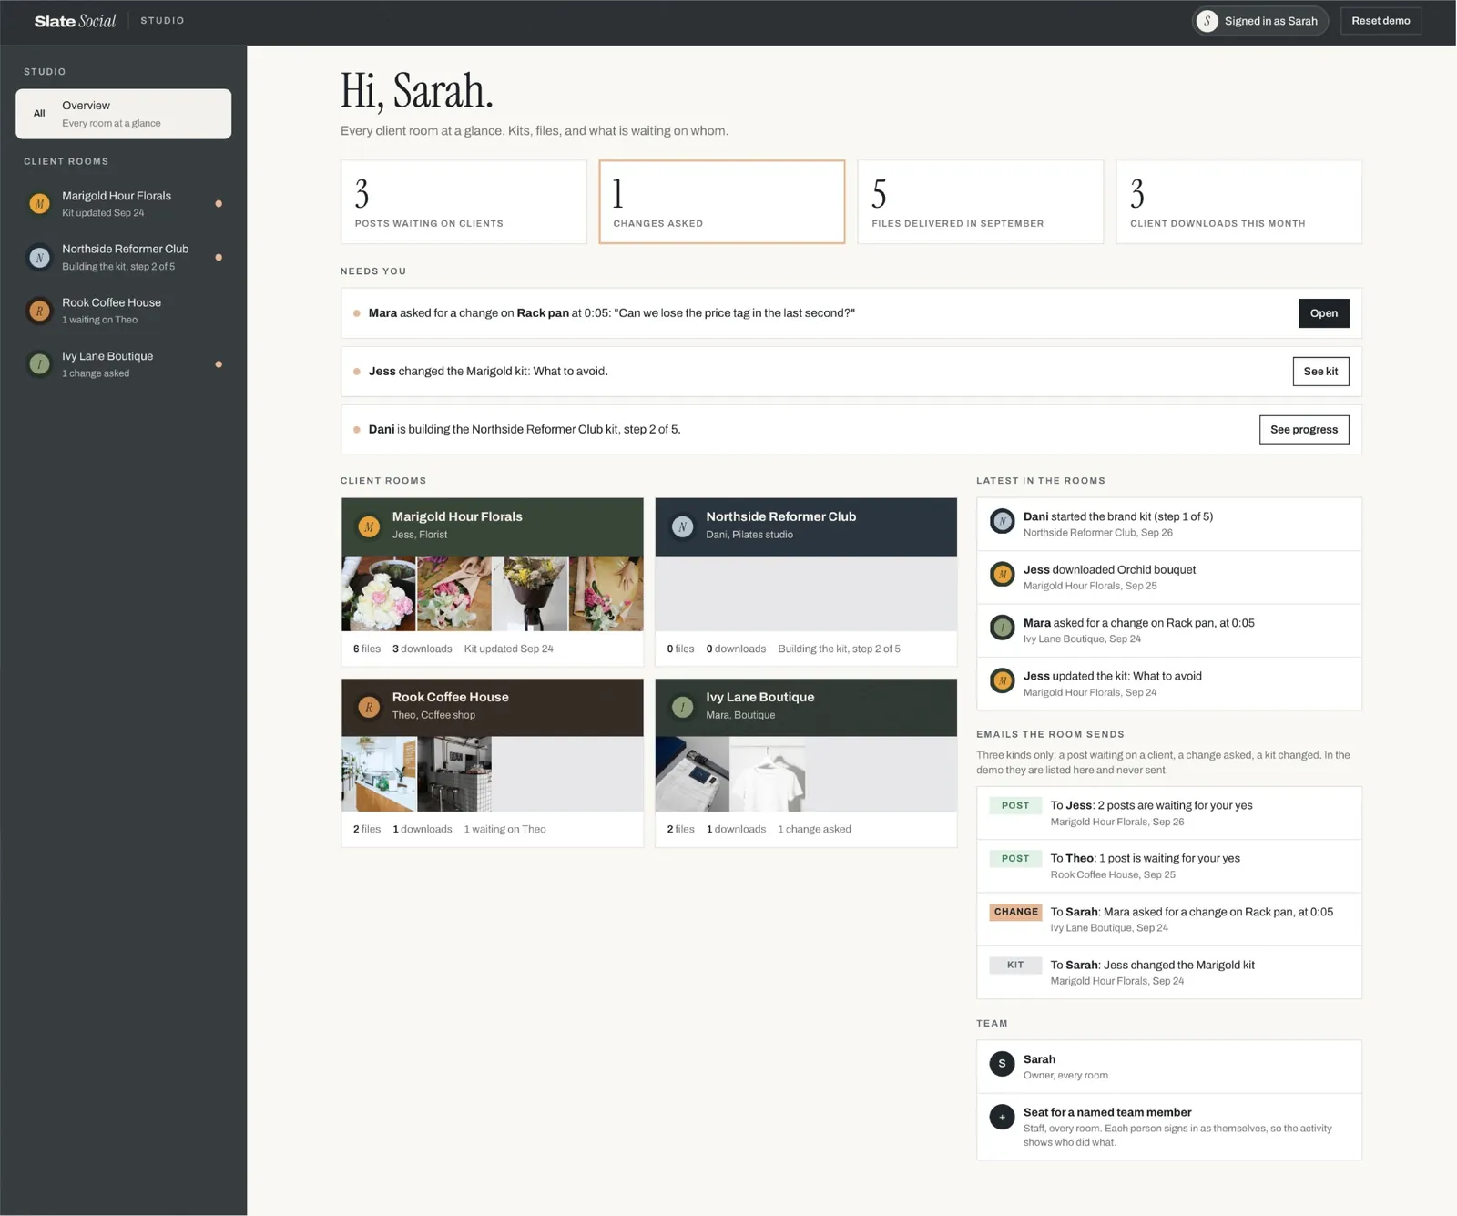Screen dimensions: 1457x1216
Task: Open Mara's Rack pan change request
Action: pos(1324,313)
